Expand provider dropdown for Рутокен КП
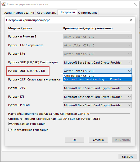Viewport: 140px width, 162px height. tap(97, 97)
